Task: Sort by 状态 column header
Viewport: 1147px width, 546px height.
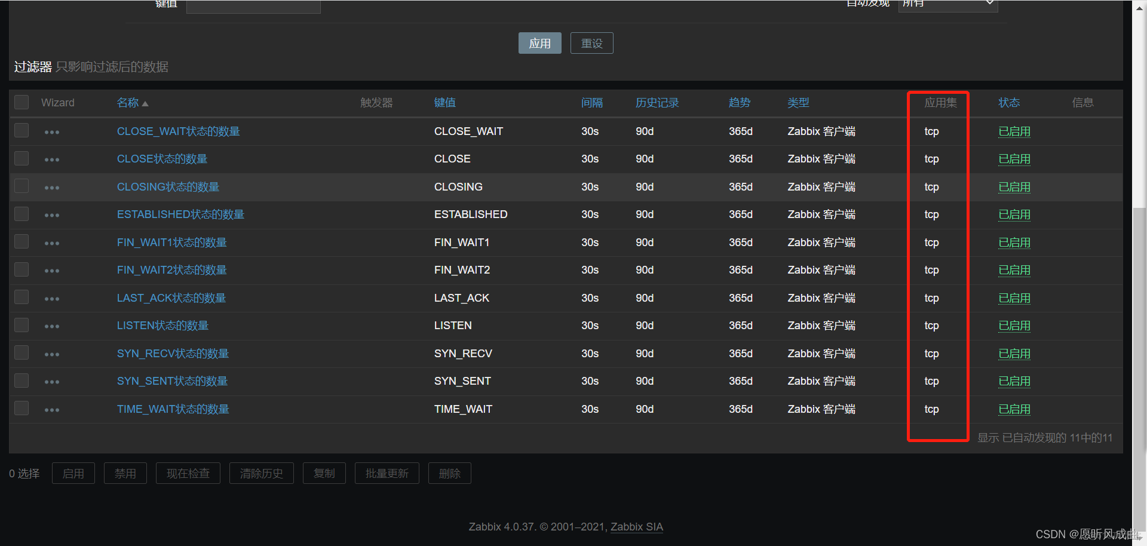Action: click(x=1009, y=103)
